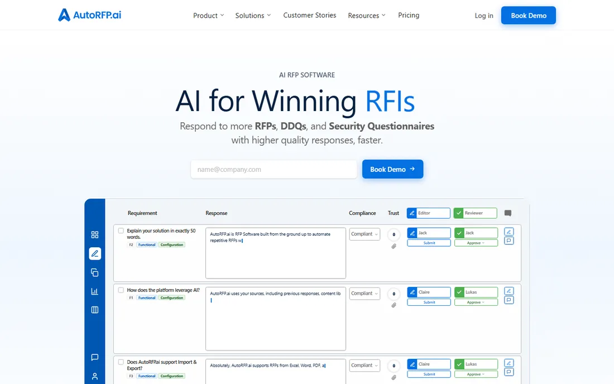Click trust score 0 in 'platform leverage AI' row

pos(394,294)
